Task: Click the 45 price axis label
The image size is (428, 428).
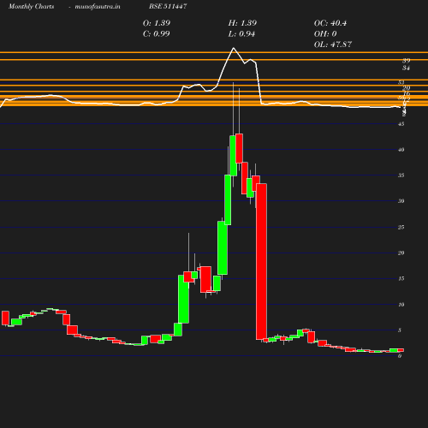Action: [401, 124]
